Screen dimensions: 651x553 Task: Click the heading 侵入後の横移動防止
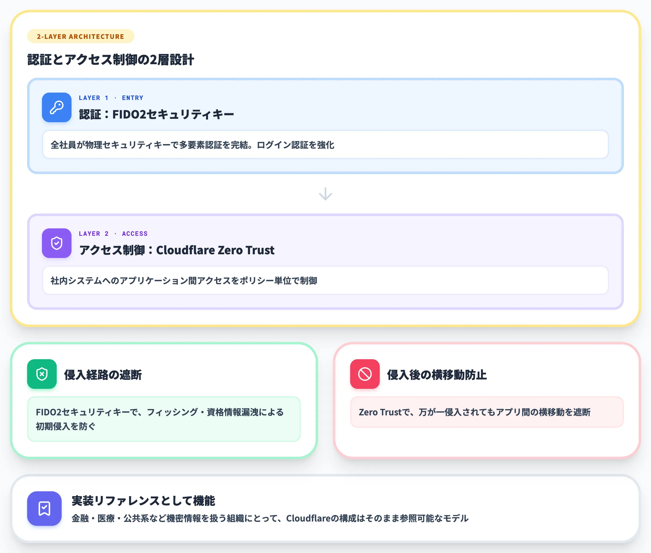pos(437,375)
